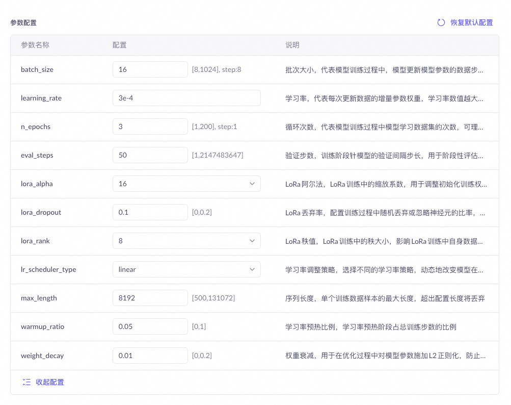Focus the warmup_ratio input field
This screenshot has height=405, width=511.
150,326
